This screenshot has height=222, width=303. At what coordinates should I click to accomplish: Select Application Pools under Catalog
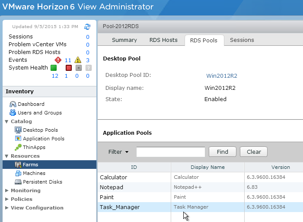(44, 139)
